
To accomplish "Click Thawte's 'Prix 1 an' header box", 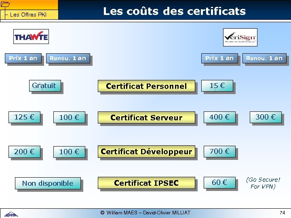I will coord(23,59).
